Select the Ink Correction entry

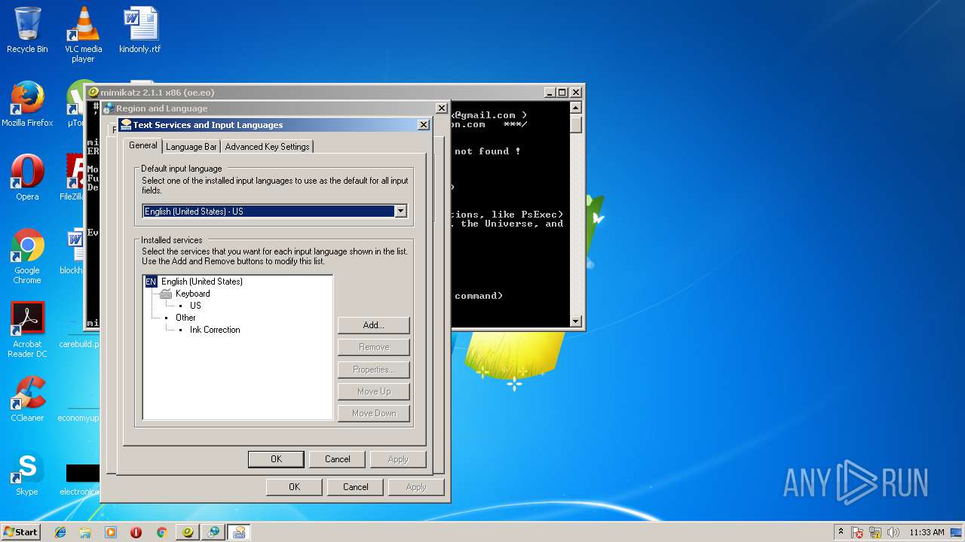point(215,330)
